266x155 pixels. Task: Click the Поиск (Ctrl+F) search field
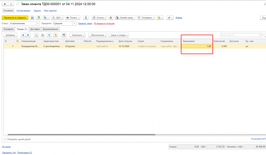[240, 35]
